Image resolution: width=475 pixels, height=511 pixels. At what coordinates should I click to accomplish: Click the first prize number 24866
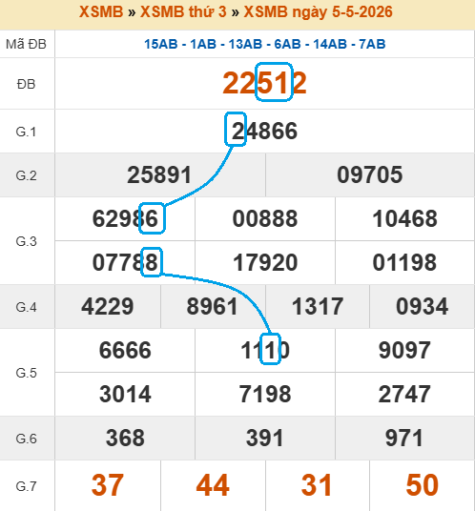pyautogui.click(x=265, y=131)
